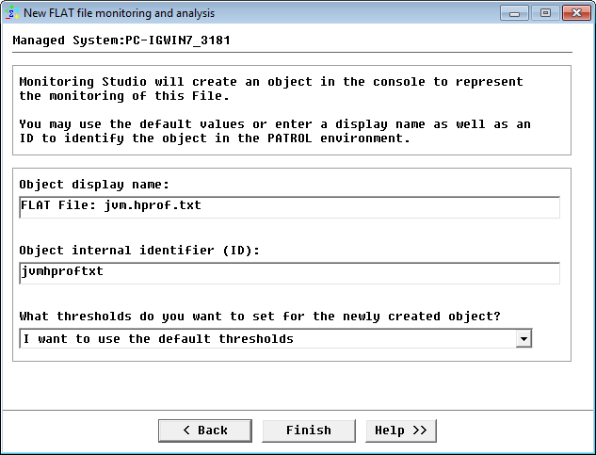Click the 'What thresholds do you want' label
Viewport: 596px width, 455px height.
pyautogui.click(x=274, y=317)
